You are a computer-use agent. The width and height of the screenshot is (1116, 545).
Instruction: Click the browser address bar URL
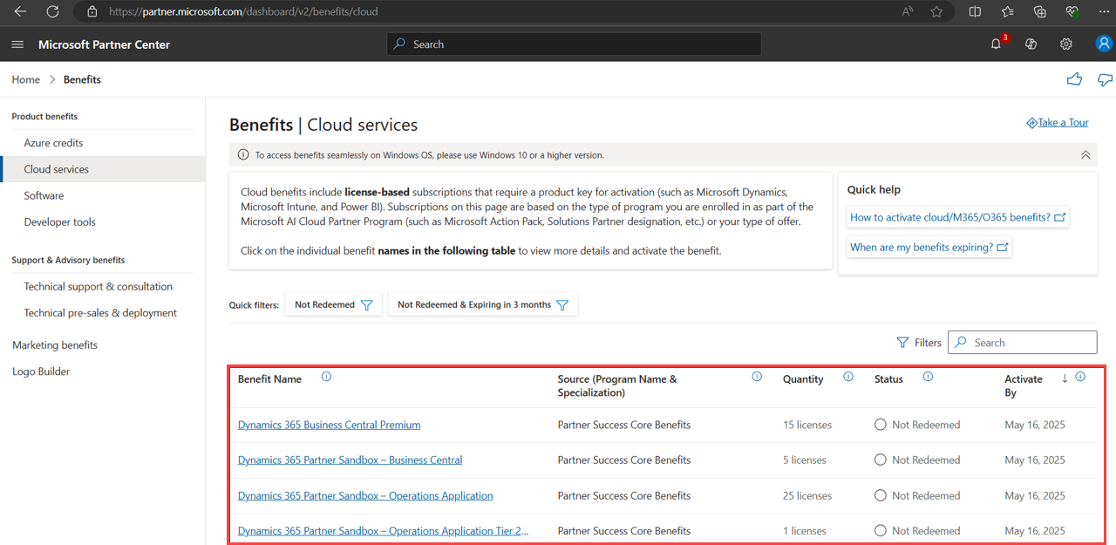(x=243, y=12)
